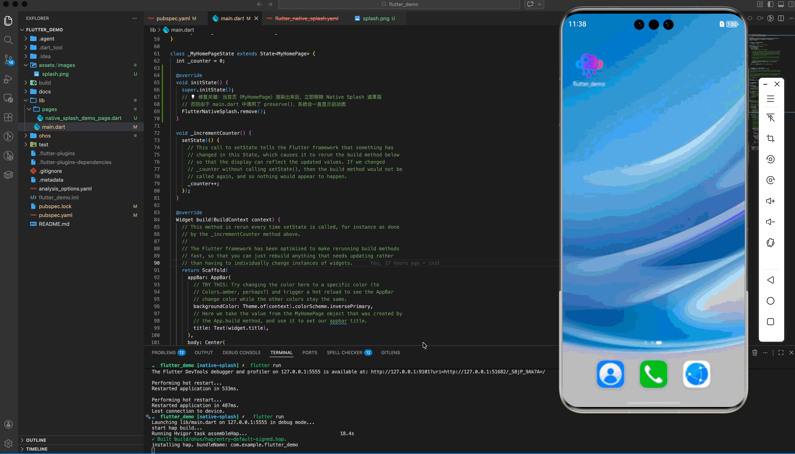Open the Search view in activity bar
This screenshot has width=795, height=454.
(8, 40)
